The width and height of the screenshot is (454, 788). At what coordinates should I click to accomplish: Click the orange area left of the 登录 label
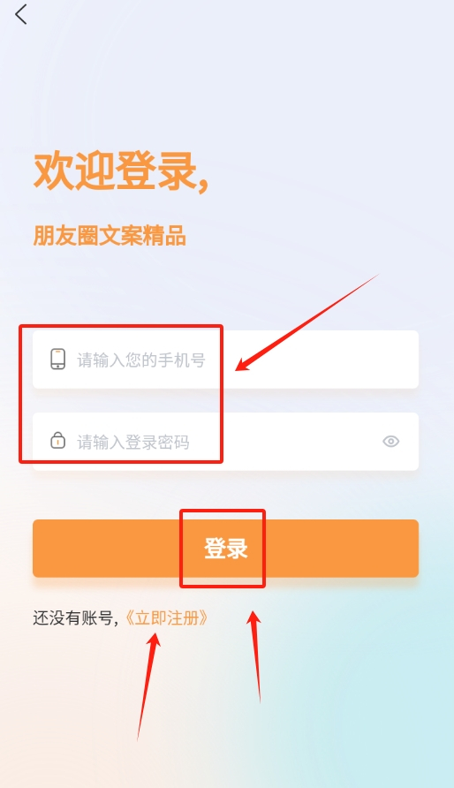(107, 549)
